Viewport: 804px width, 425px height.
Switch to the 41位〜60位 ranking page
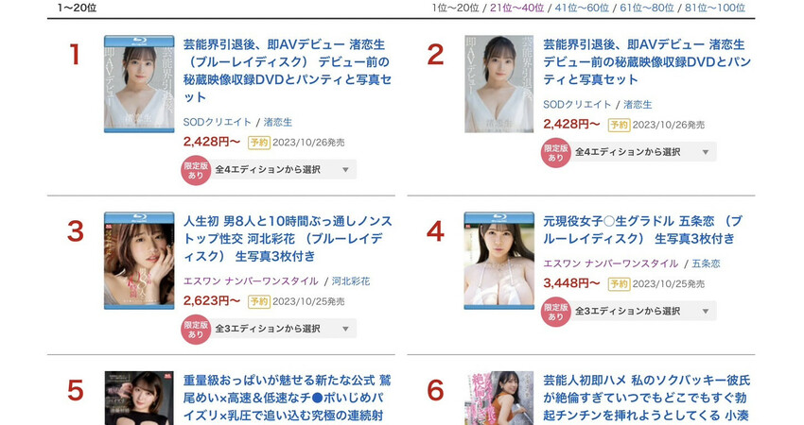click(582, 8)
